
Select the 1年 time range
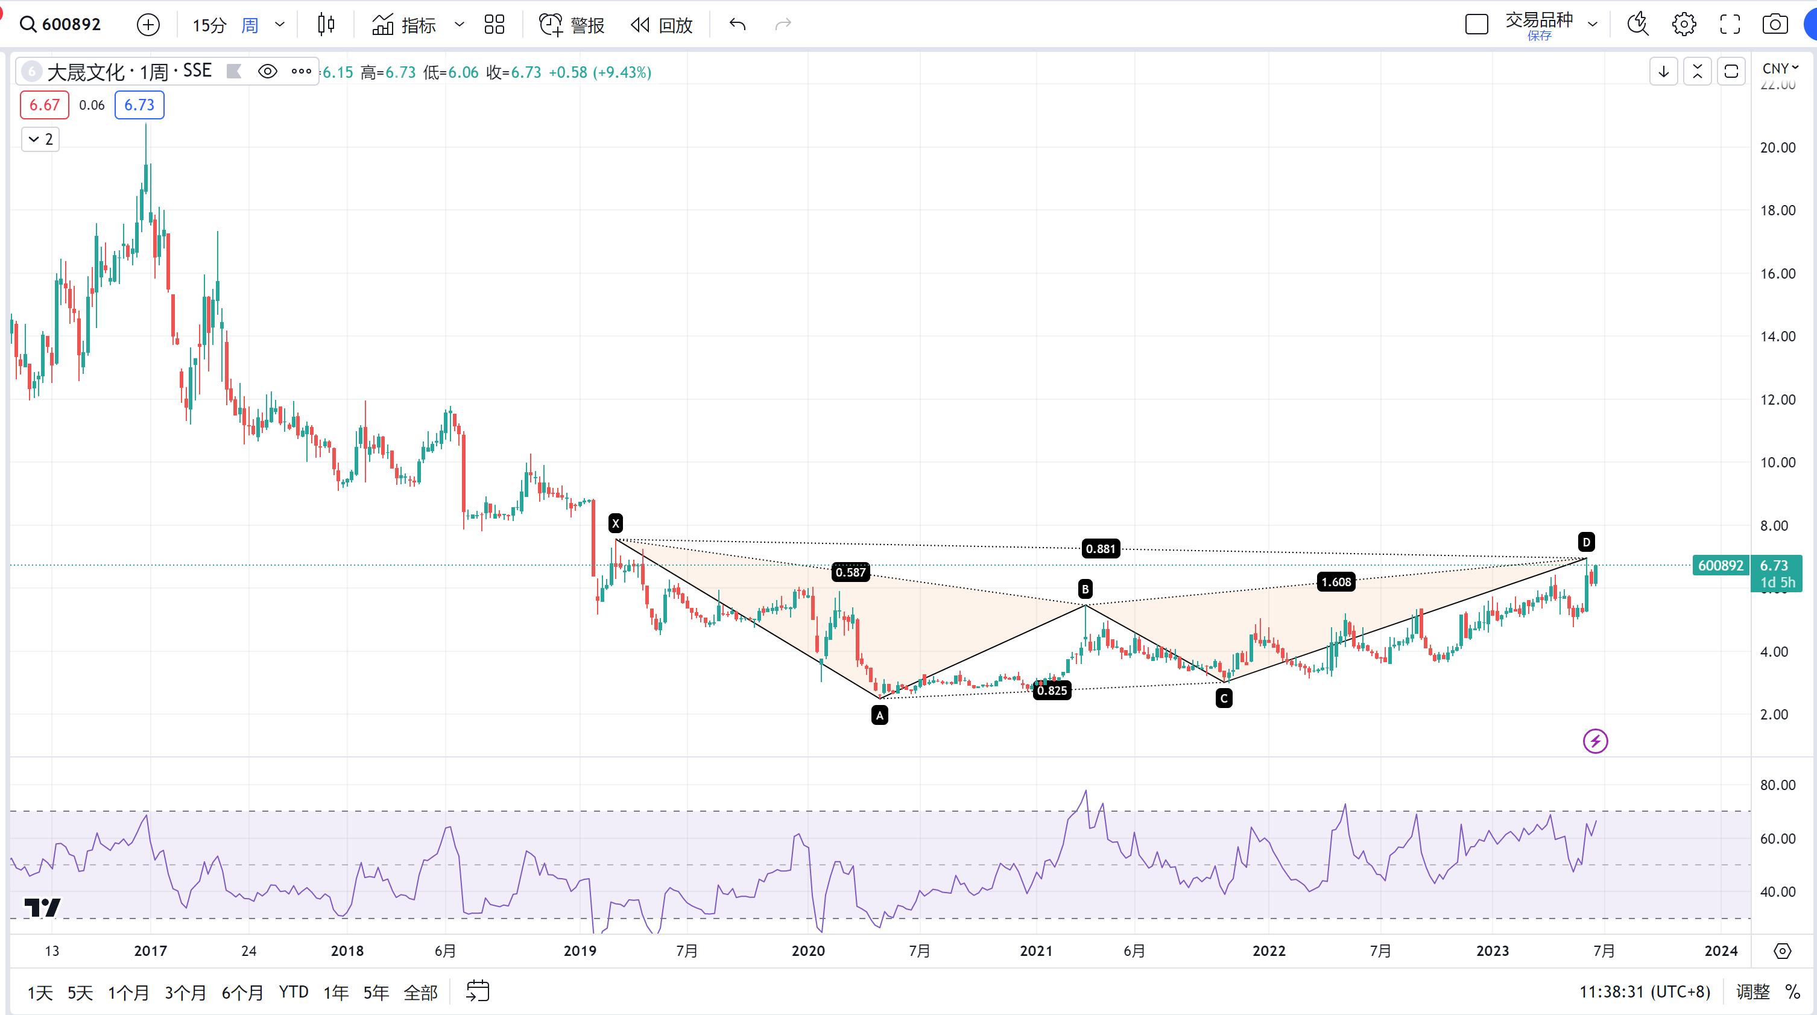(x=336, y=993)
